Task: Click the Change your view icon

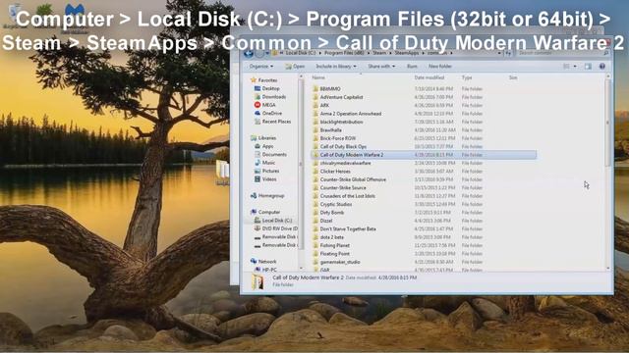Action: 566,67
